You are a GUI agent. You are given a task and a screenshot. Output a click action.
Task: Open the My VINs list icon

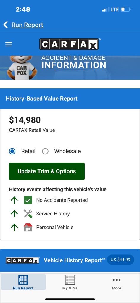click(70, 280)
